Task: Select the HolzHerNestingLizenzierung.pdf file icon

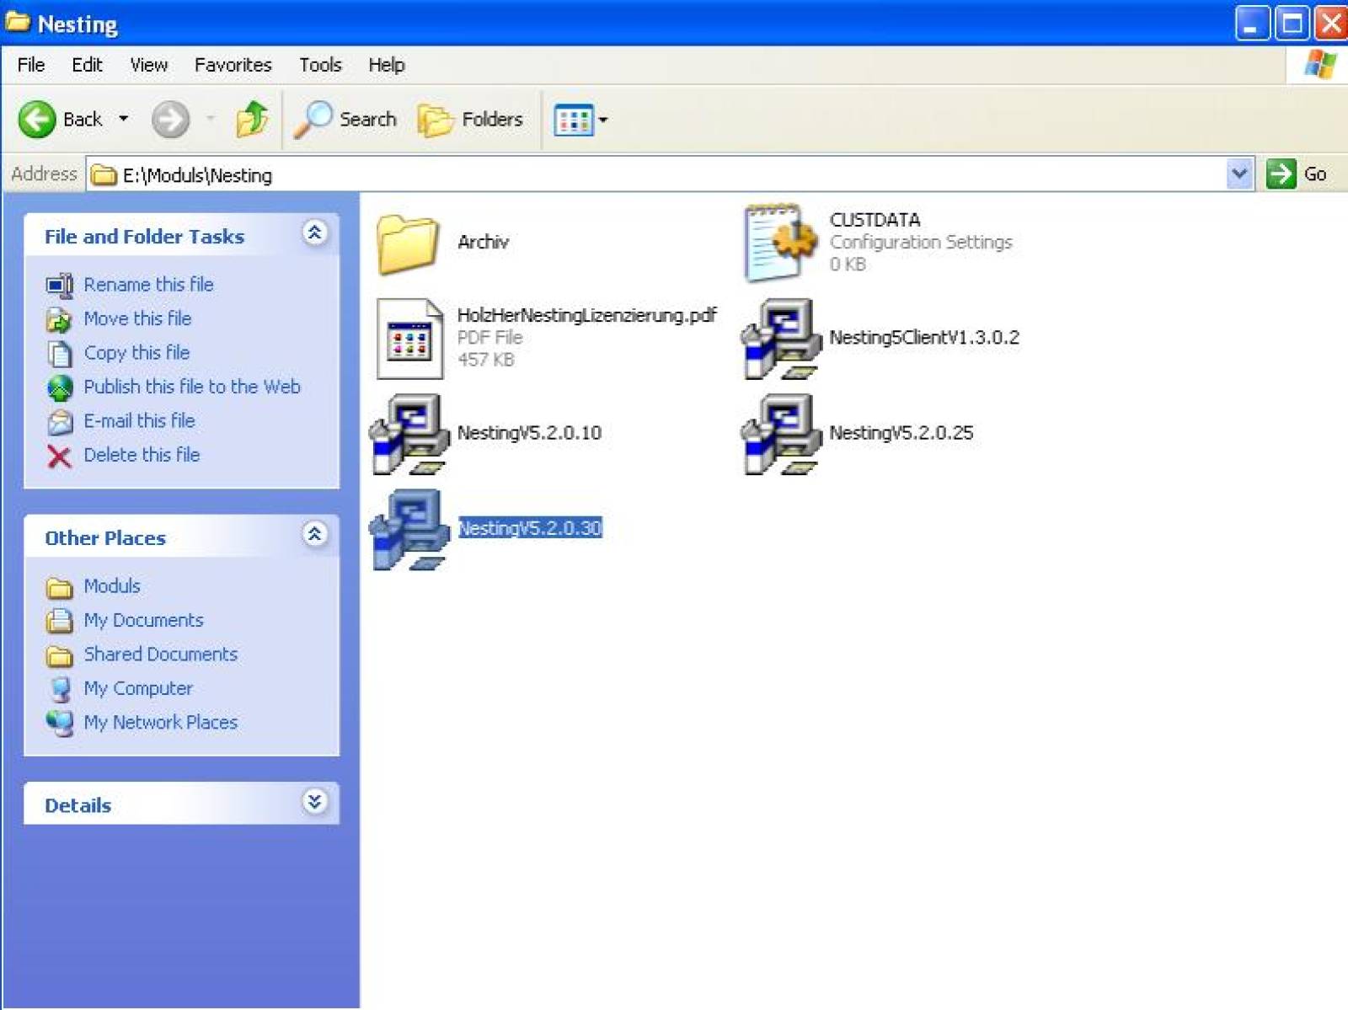Action: click(409, 339)
